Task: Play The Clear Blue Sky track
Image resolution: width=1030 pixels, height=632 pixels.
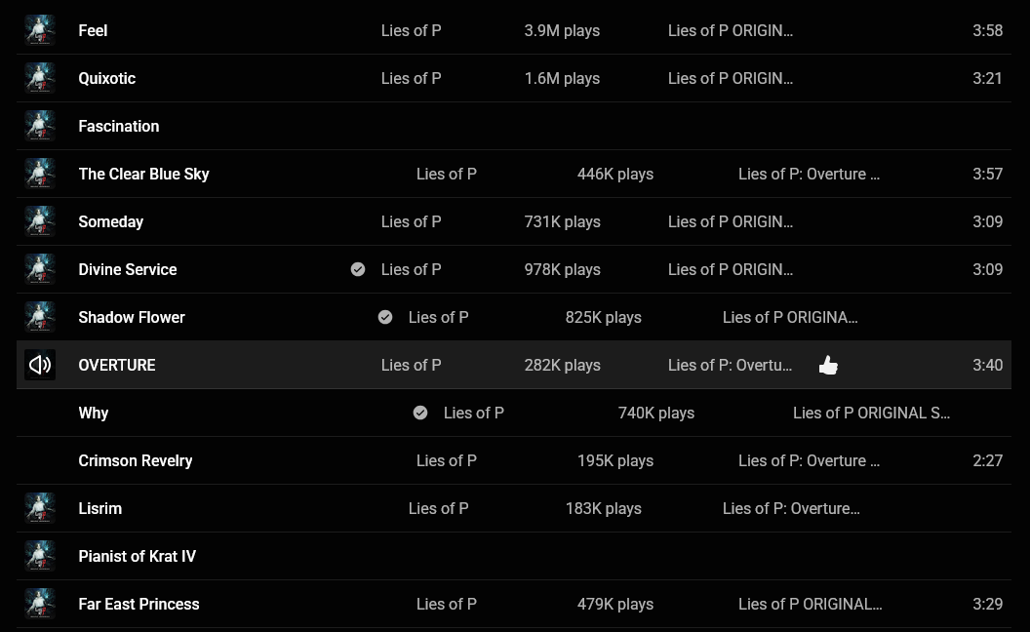Action: pos(143,174)
